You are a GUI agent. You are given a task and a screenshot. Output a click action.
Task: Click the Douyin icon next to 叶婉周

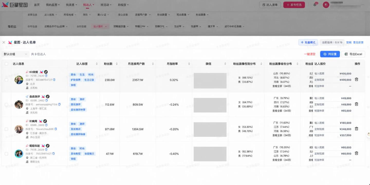[45, 121]
